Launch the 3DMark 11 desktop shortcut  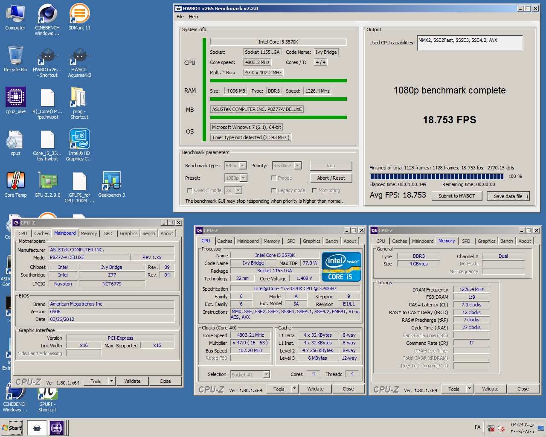(x=79, y=17)
